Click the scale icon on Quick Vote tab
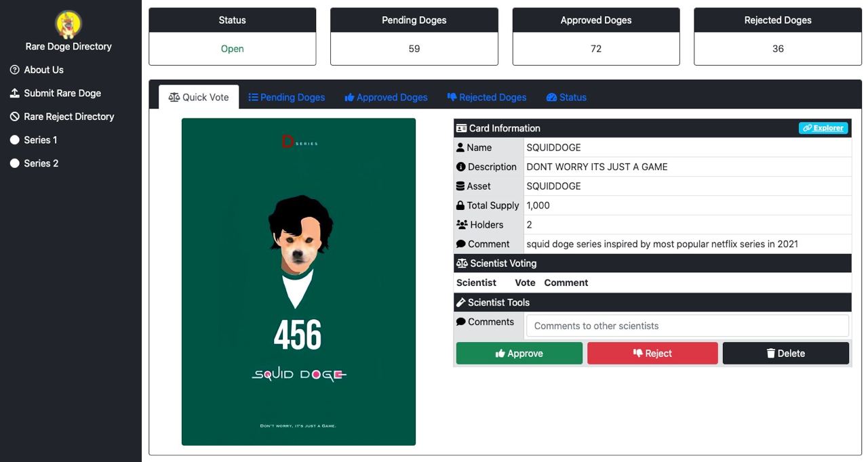The width and height of the screenshot is (868, 462). pos(174,97)
